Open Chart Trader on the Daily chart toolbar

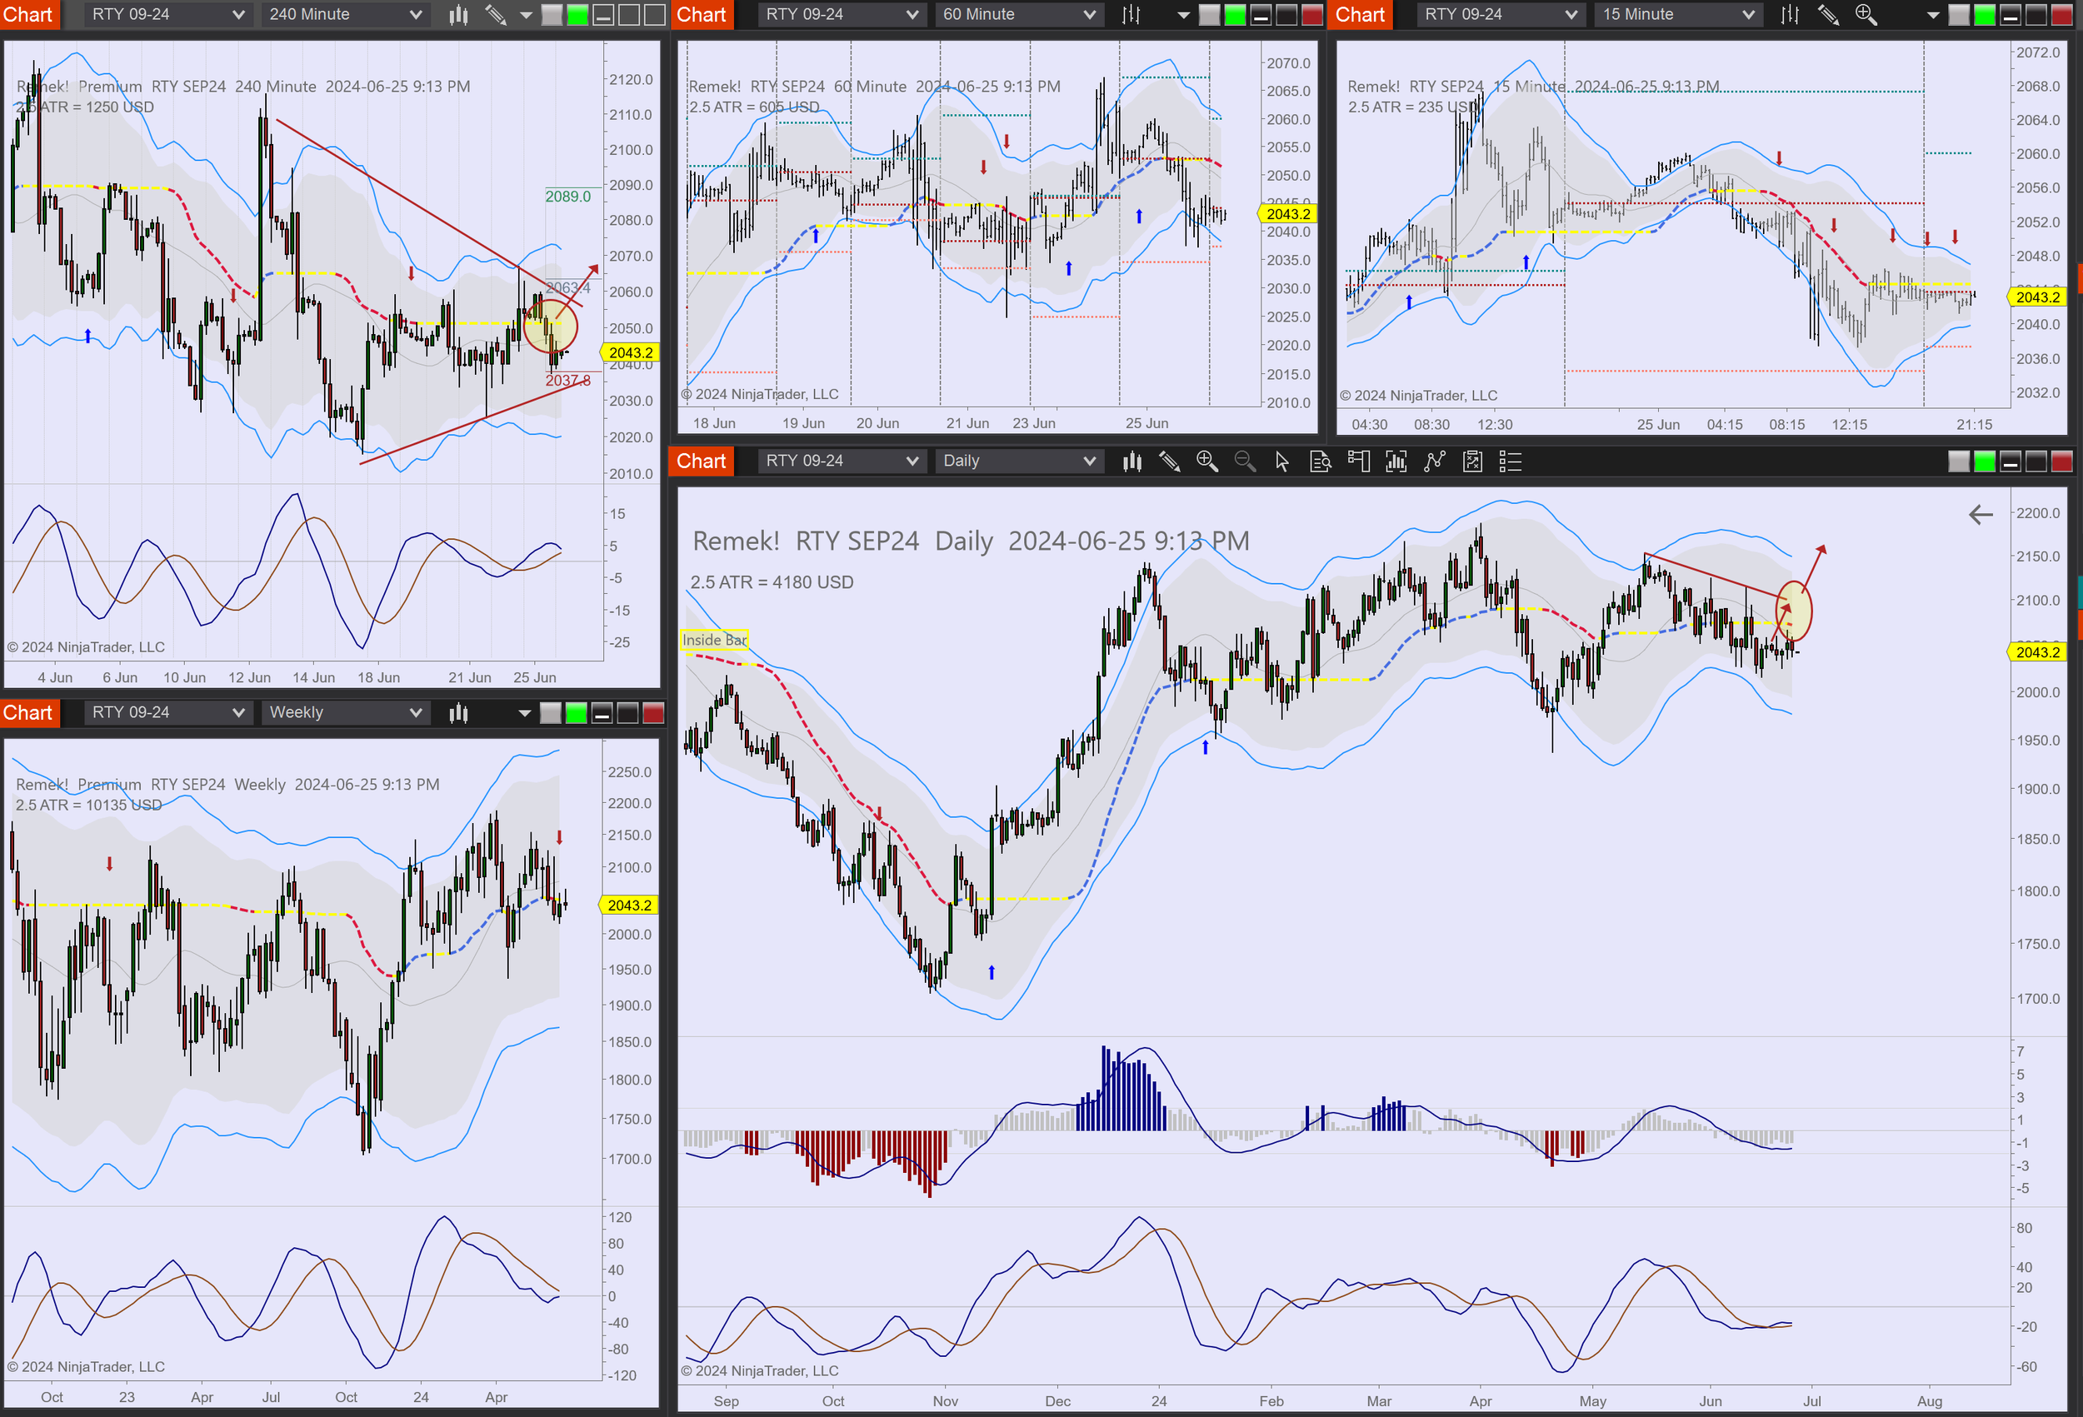(x=1359, y=461)
